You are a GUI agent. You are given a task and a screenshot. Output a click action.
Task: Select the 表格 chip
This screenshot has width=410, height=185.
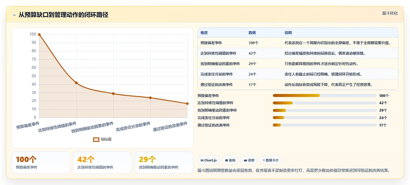(230, 160)
